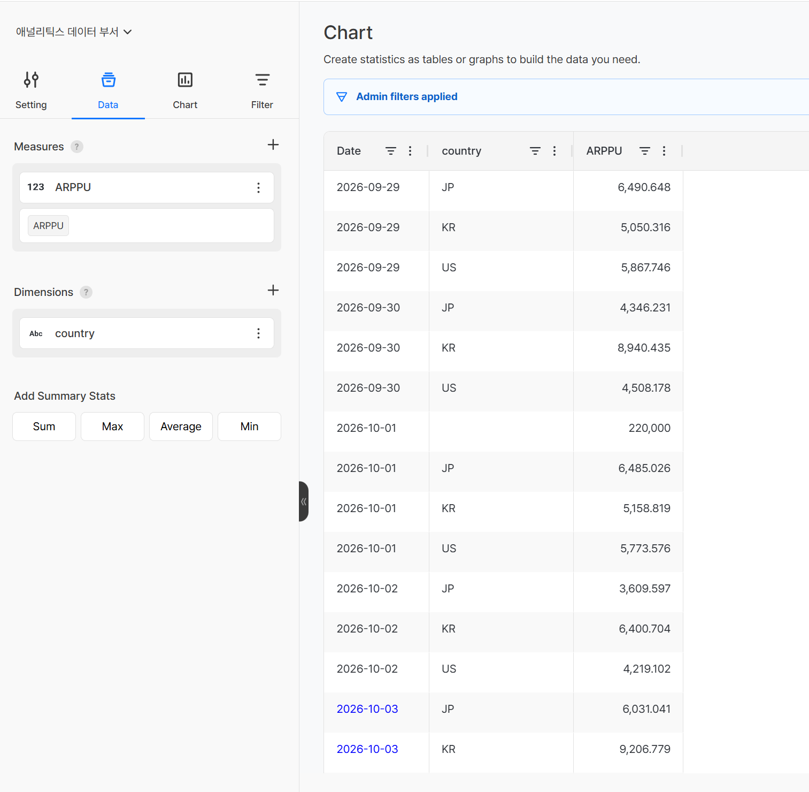Click the Measures help question icon

click(77, 147)
